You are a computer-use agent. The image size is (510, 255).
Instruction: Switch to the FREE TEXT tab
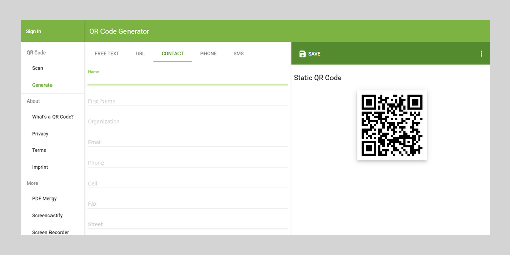tap(107, 54)
